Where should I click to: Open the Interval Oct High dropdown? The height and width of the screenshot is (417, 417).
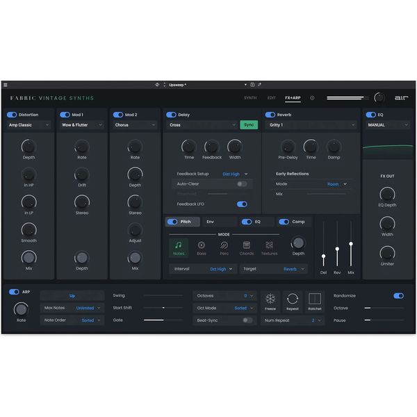click(203, 269)
